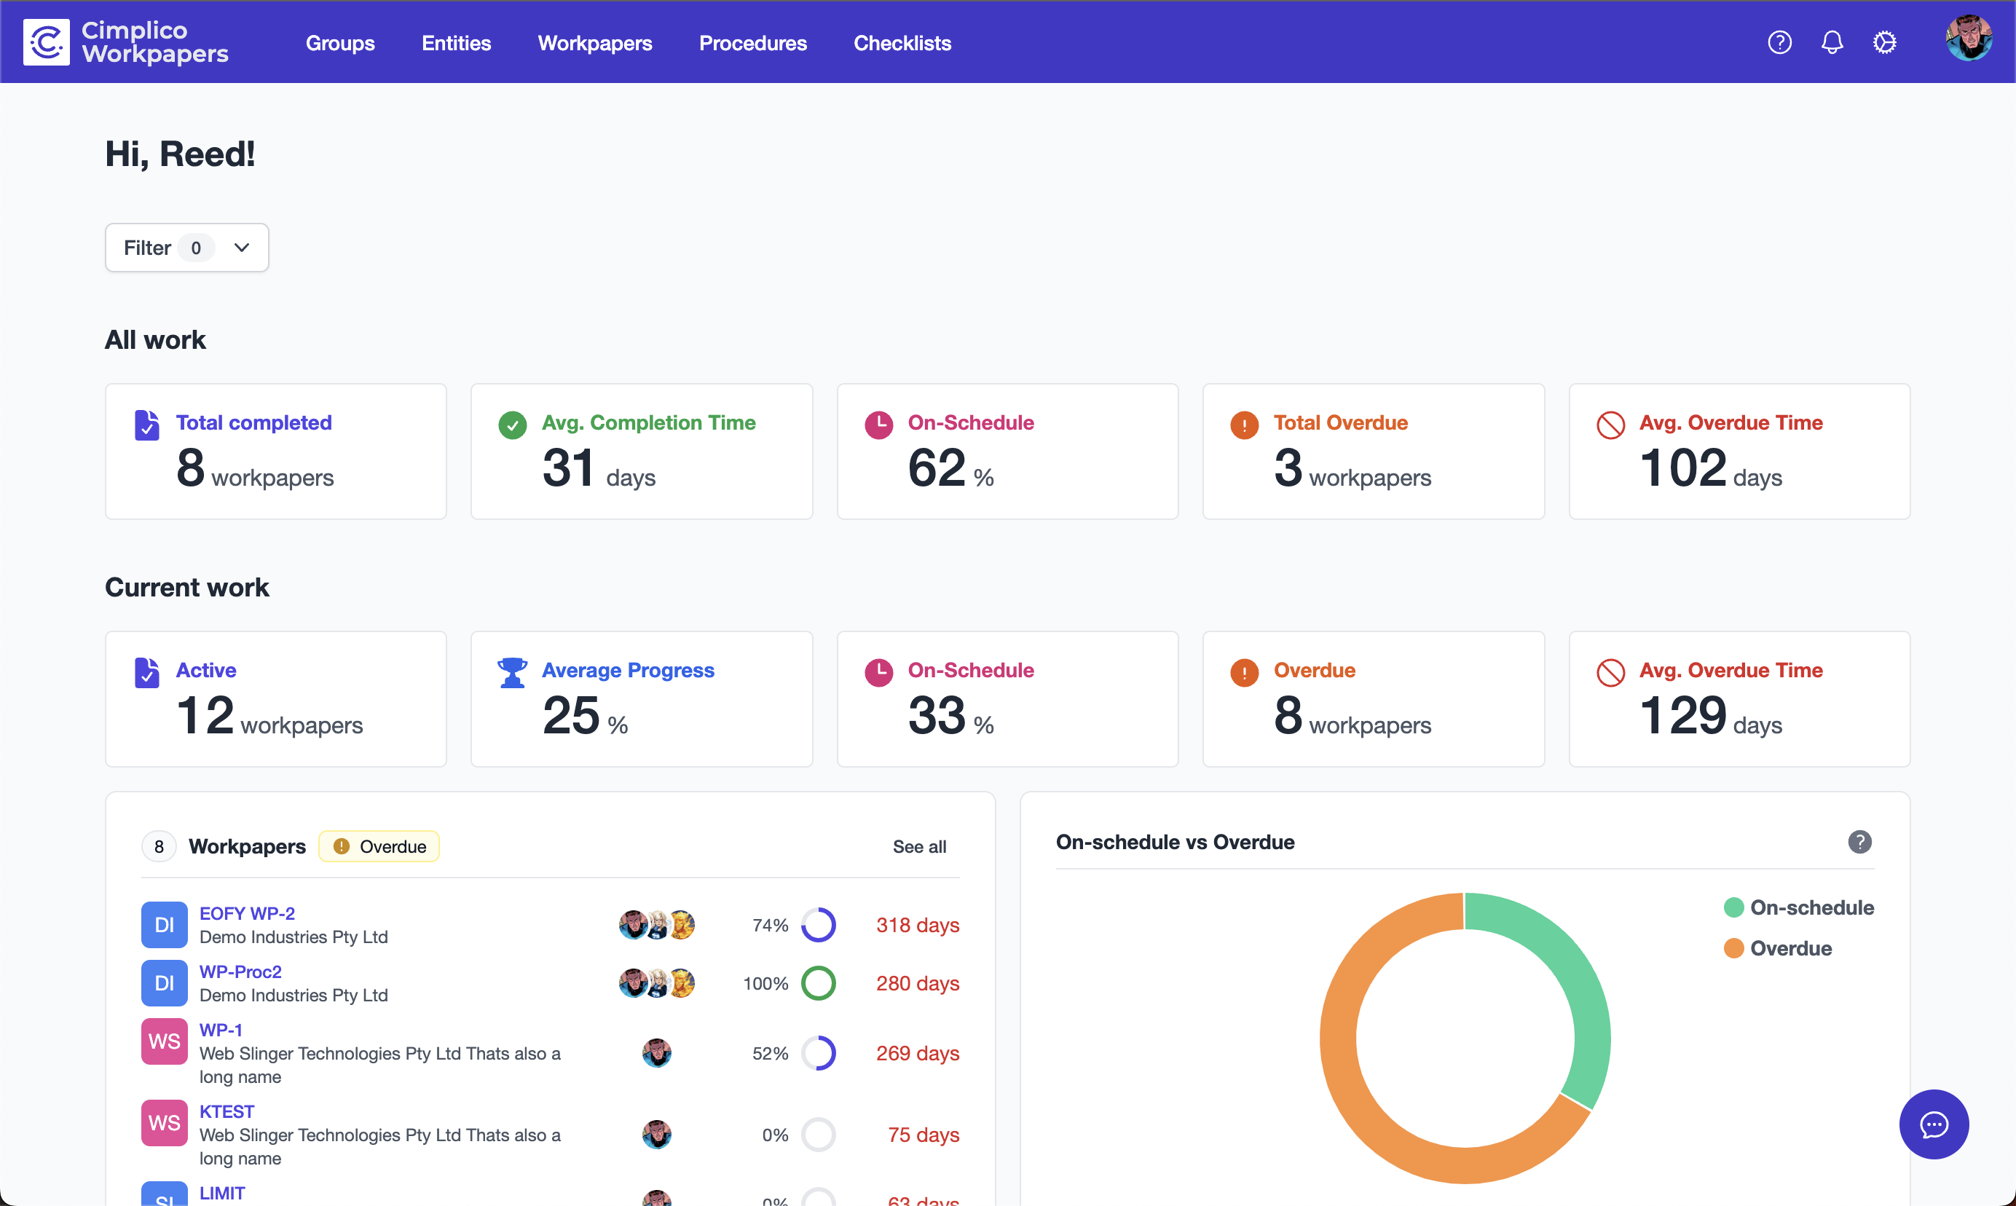The height and width of the screenshot is (1206, 2016).
Task: Click the Cimplico Workpapers logo icon
Action: point(47,42)
